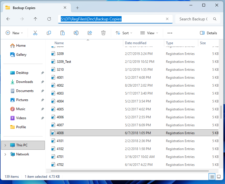The width and height of the screenshot is (225, 184).
Task: Click the pin icon next to Documents
Action: pos(43,91)
